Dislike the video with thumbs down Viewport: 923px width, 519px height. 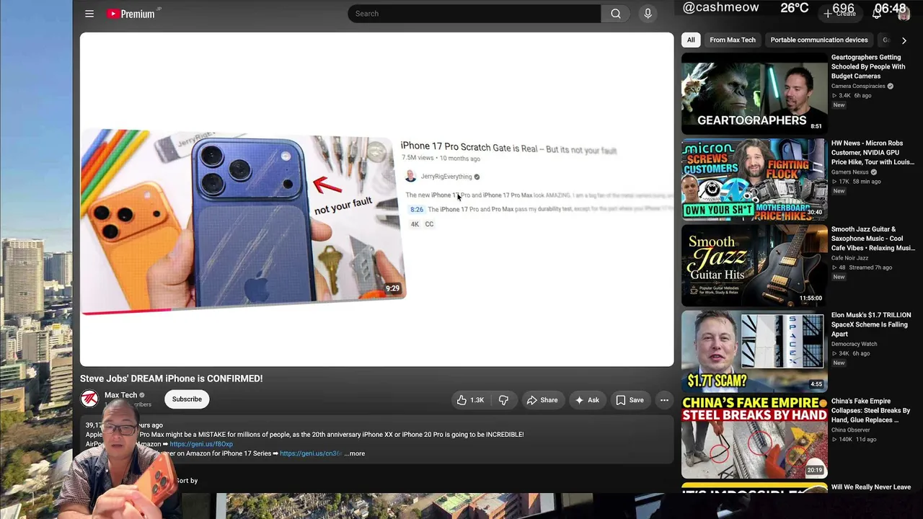coord(503,400)
